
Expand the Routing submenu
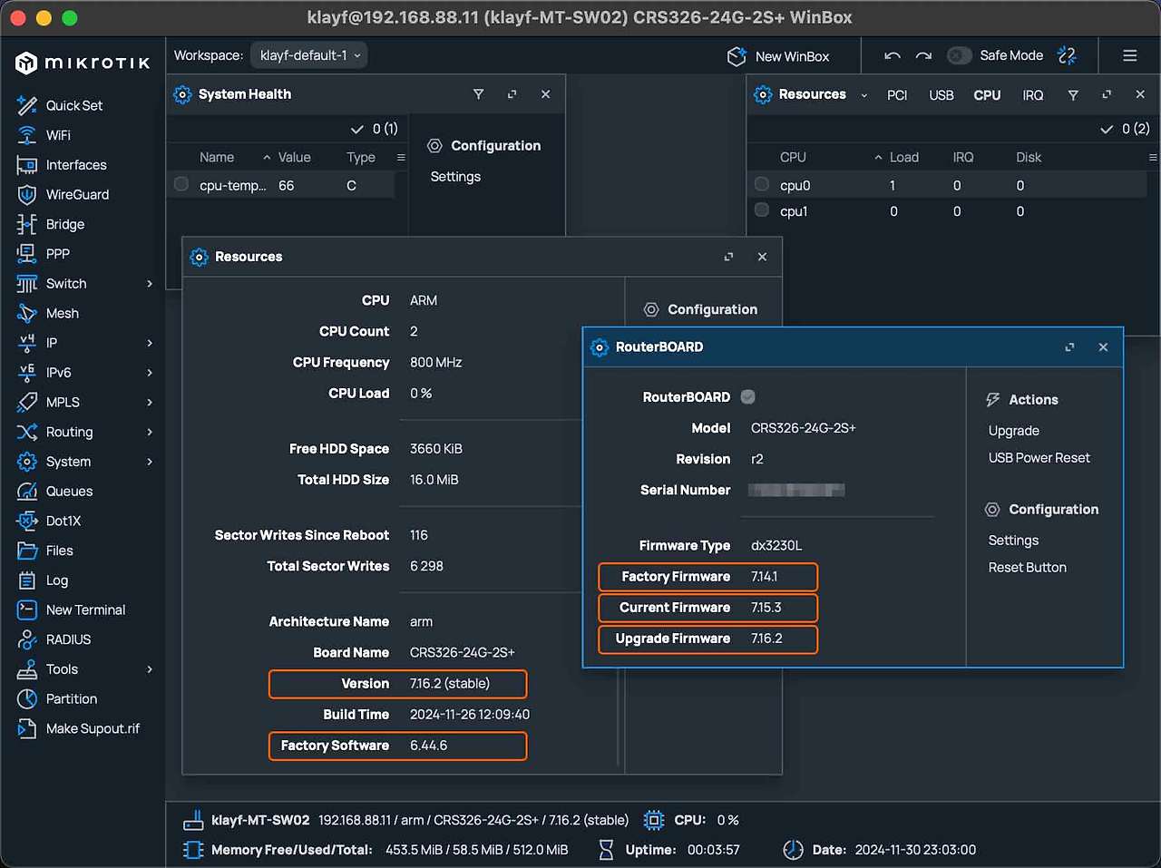pos(150,432)
